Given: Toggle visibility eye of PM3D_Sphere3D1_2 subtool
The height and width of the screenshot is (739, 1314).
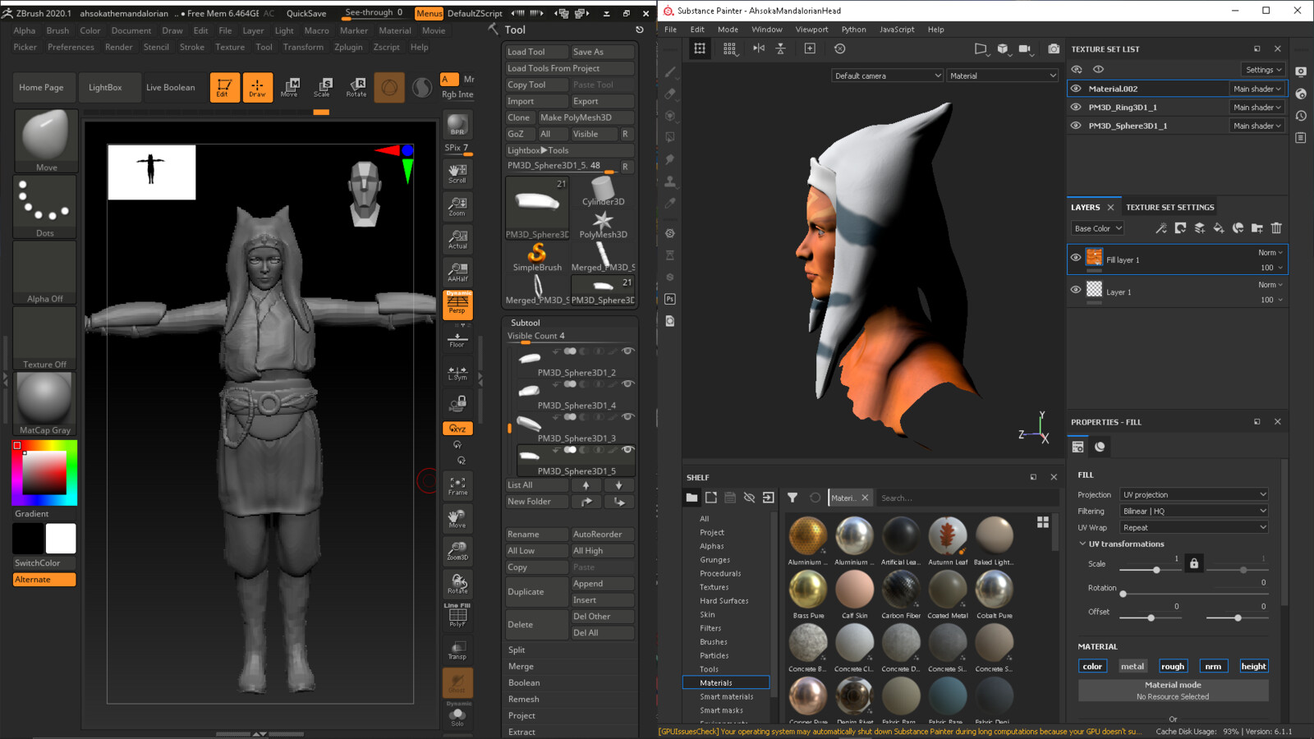Looking at the screenshot, I should click(627, 351).
